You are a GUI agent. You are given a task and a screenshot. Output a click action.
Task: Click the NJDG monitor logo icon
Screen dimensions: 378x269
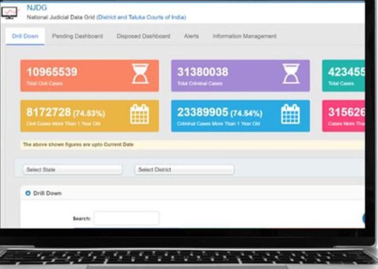[x=10, y=12]
